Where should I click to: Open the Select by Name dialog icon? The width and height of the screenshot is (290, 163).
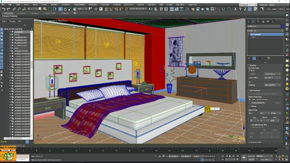click(x=45, y=9)
